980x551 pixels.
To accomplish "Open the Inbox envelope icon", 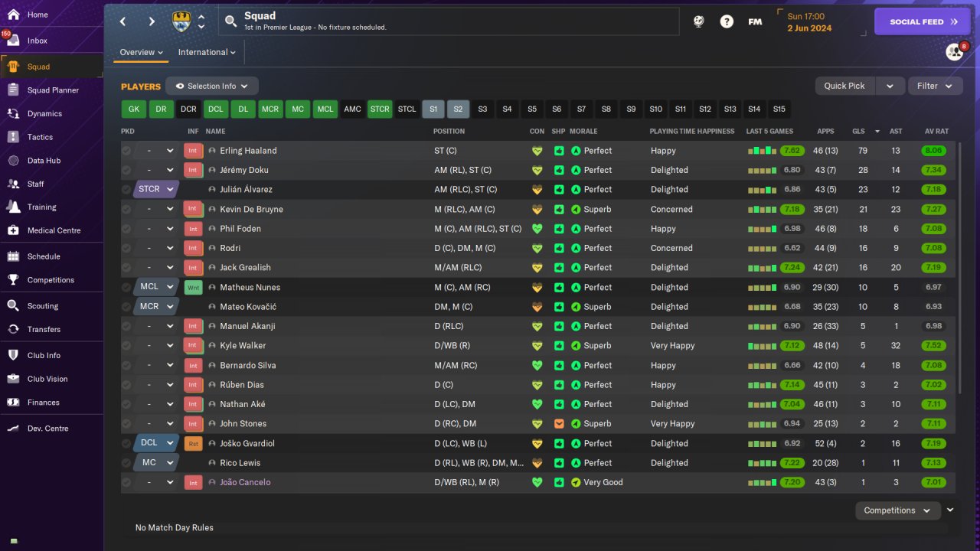I will click(13, 41).
